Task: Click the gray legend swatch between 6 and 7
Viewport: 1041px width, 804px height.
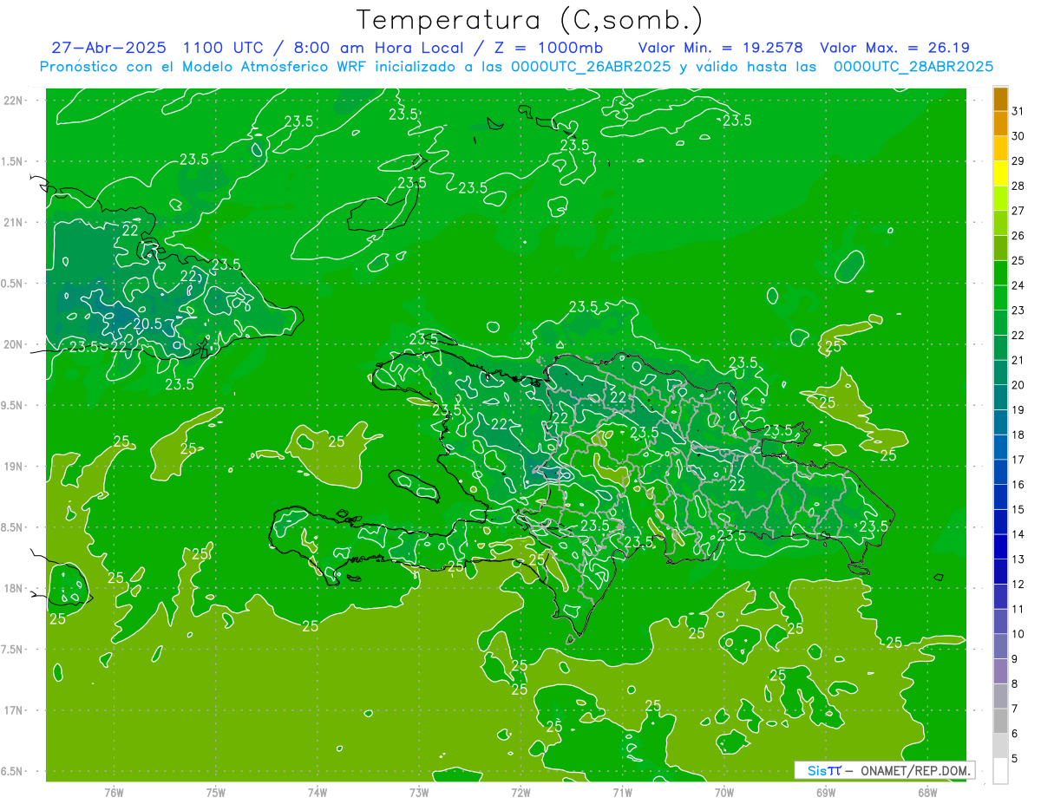Action: [x=1000, y=721]
